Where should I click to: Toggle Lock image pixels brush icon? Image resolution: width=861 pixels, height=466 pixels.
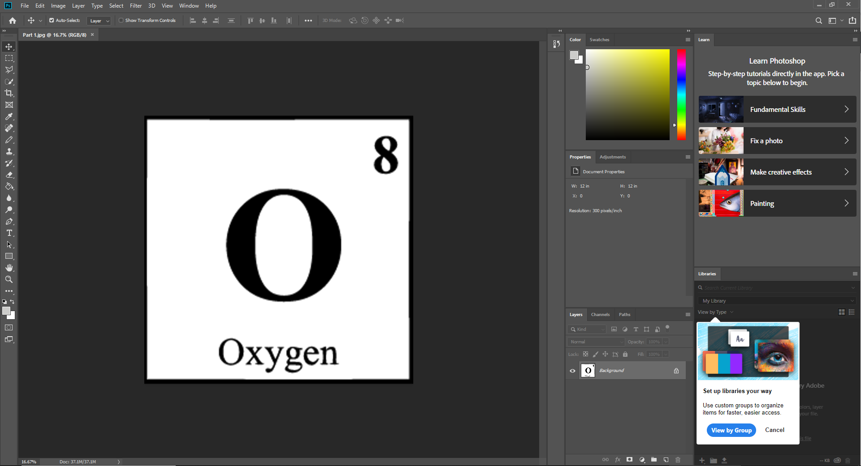tap(596, 354)
